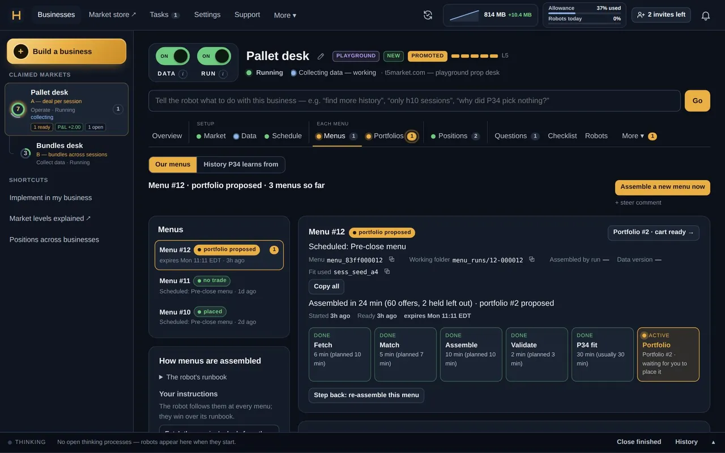The width and height of the screenshot is (725, 453).
Task: Click the pencil icon beside Pallet desk title
Action: click(321, 56)
